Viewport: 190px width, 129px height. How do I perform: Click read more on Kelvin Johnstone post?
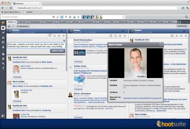(109, 109)
